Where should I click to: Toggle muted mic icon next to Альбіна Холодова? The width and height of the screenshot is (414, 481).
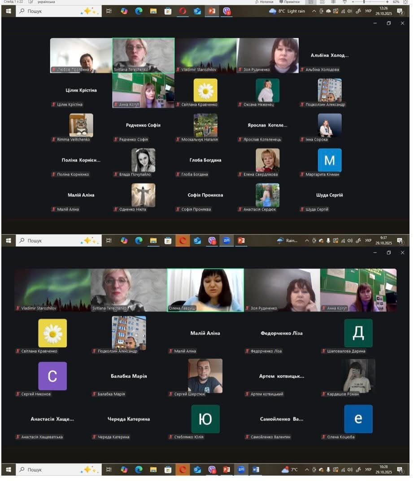[302, 70]
